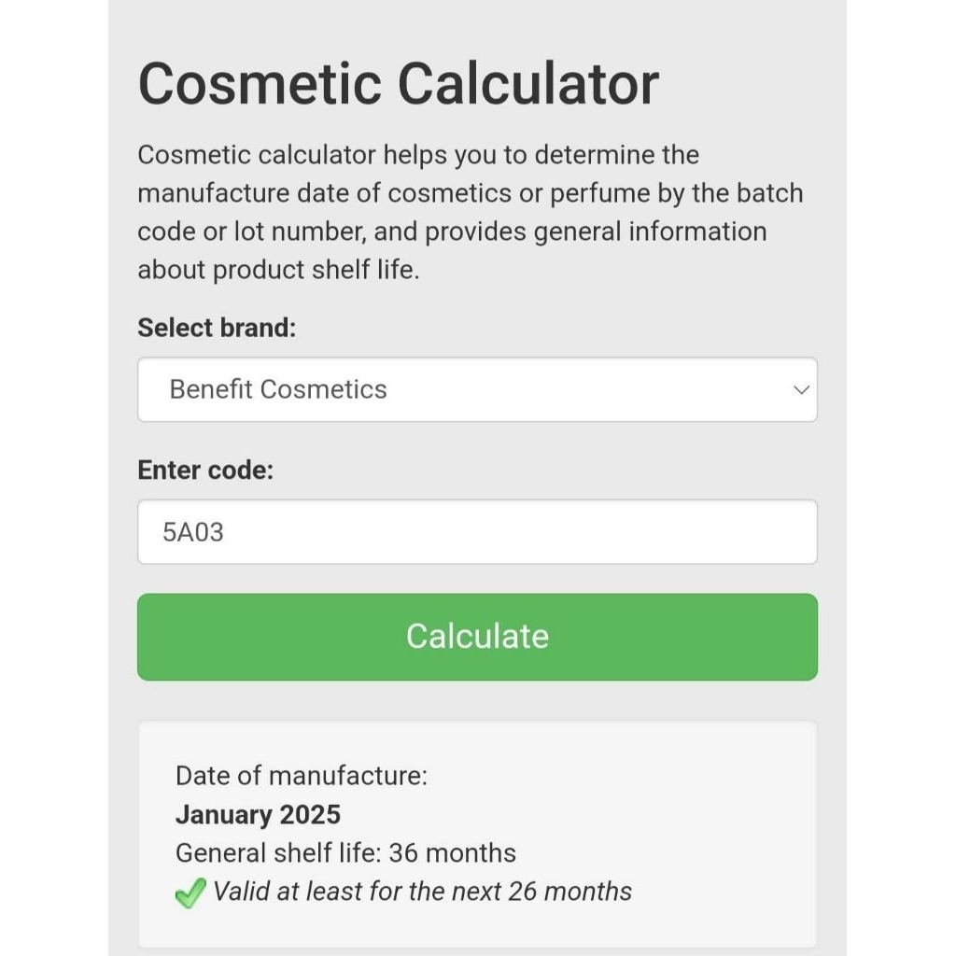This screenshot has height=956, width=956.
Task: Open the Select brand dropdown
Action: [477, 389]
